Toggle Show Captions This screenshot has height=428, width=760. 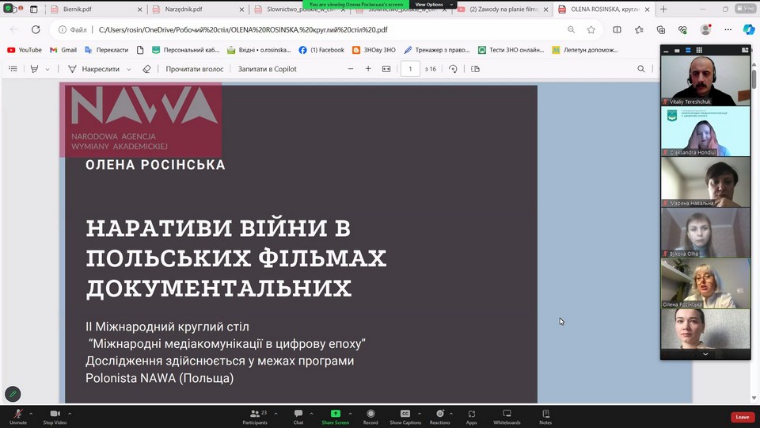(405, 414)
